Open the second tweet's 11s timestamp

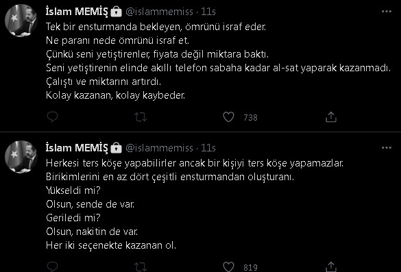tap(208, 148)
